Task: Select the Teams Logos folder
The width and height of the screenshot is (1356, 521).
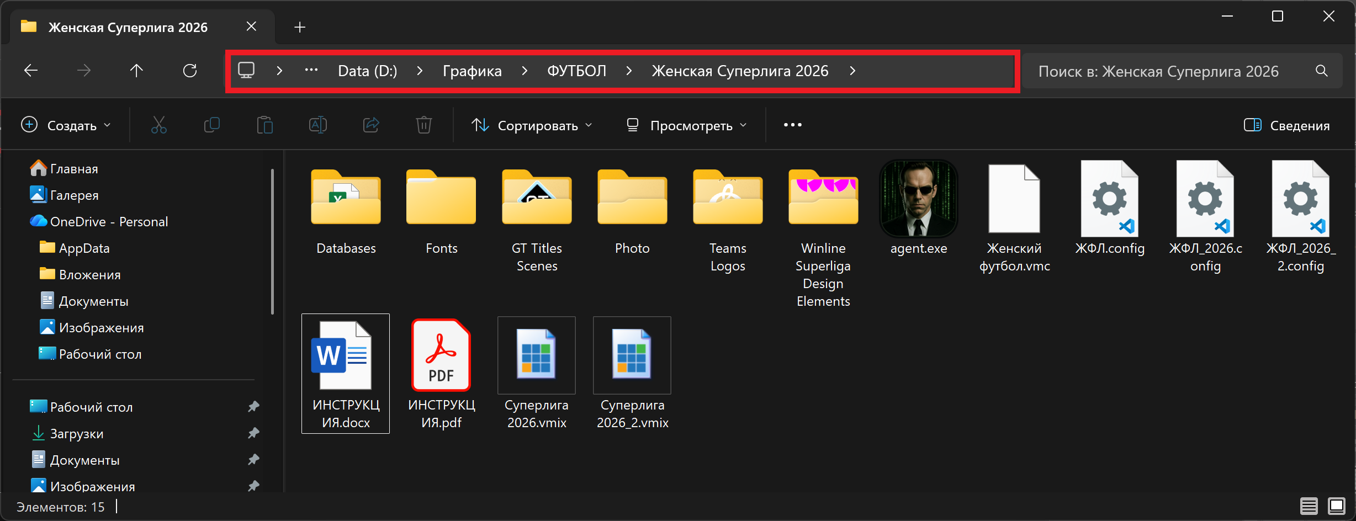Action: 728,221
